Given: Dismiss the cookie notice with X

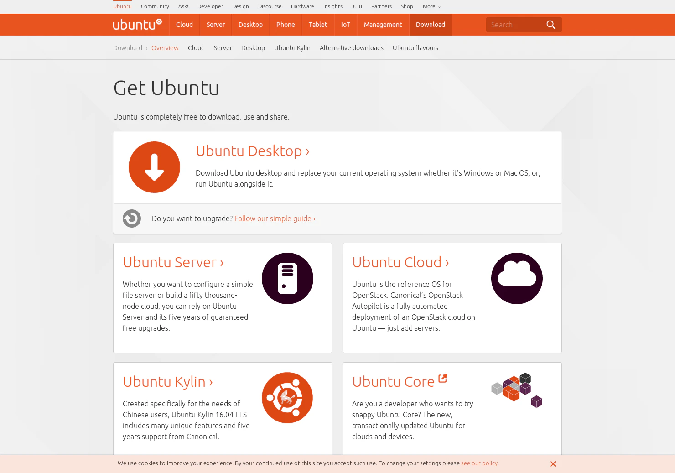Looking at the screenshot, I should [553, 464].
